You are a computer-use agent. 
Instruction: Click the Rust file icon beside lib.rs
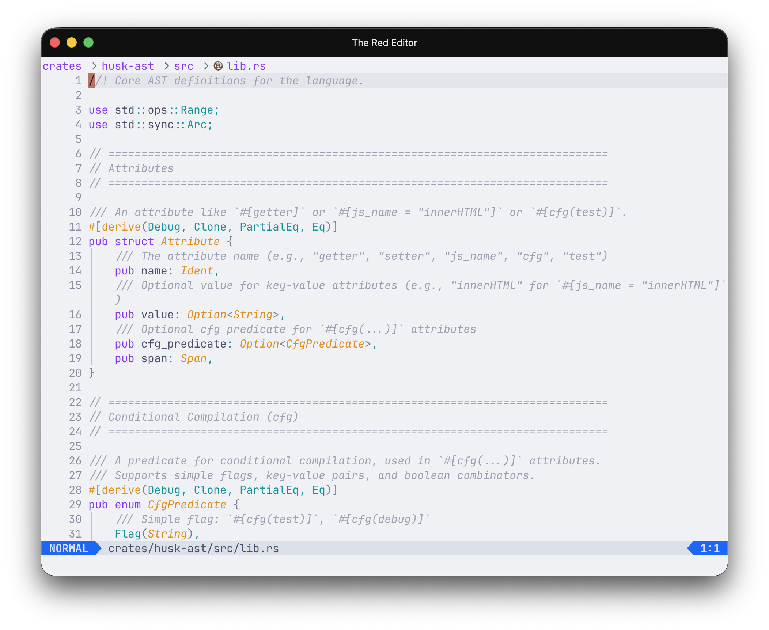coord(218,66)
